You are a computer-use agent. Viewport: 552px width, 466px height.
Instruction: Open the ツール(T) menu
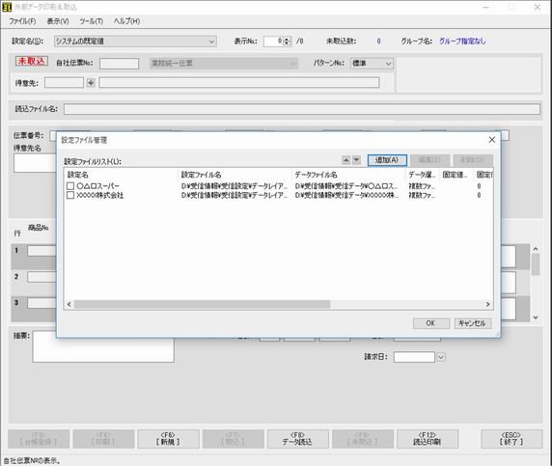tap(91, 21)
